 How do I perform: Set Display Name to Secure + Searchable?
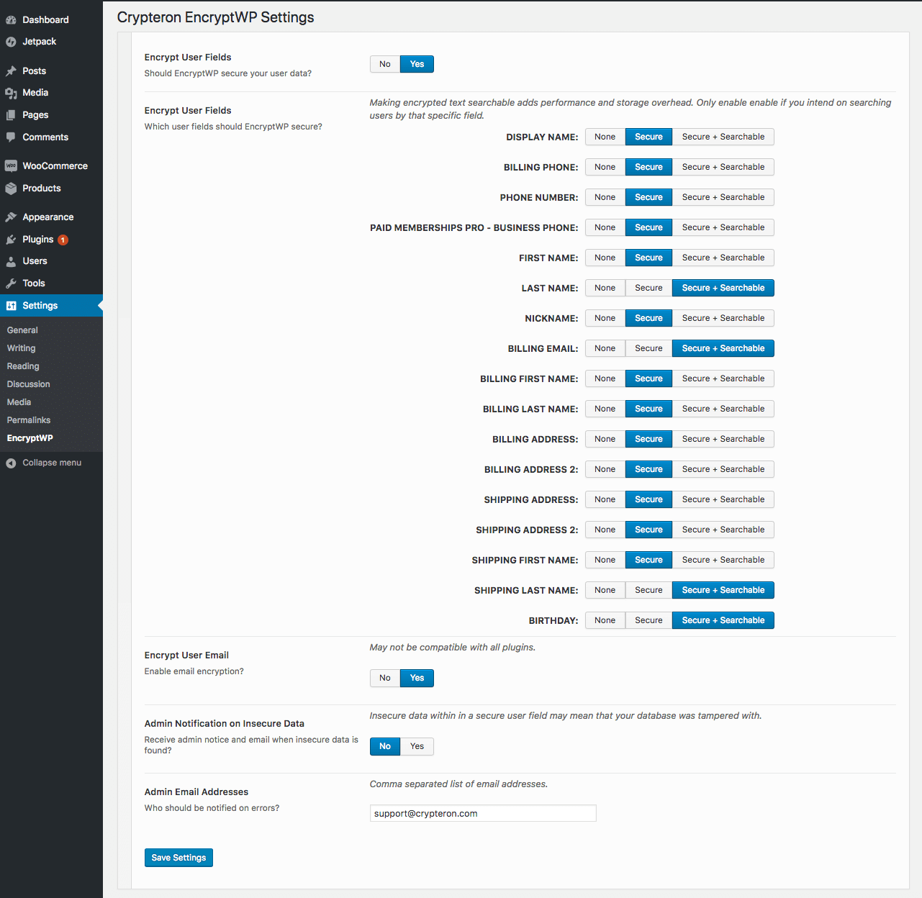click(x=723, y=137)
